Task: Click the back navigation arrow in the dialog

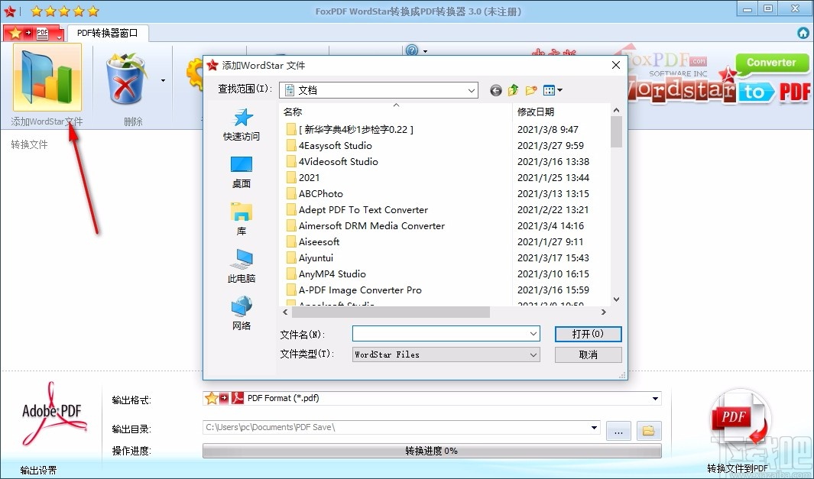Action: 495,89
